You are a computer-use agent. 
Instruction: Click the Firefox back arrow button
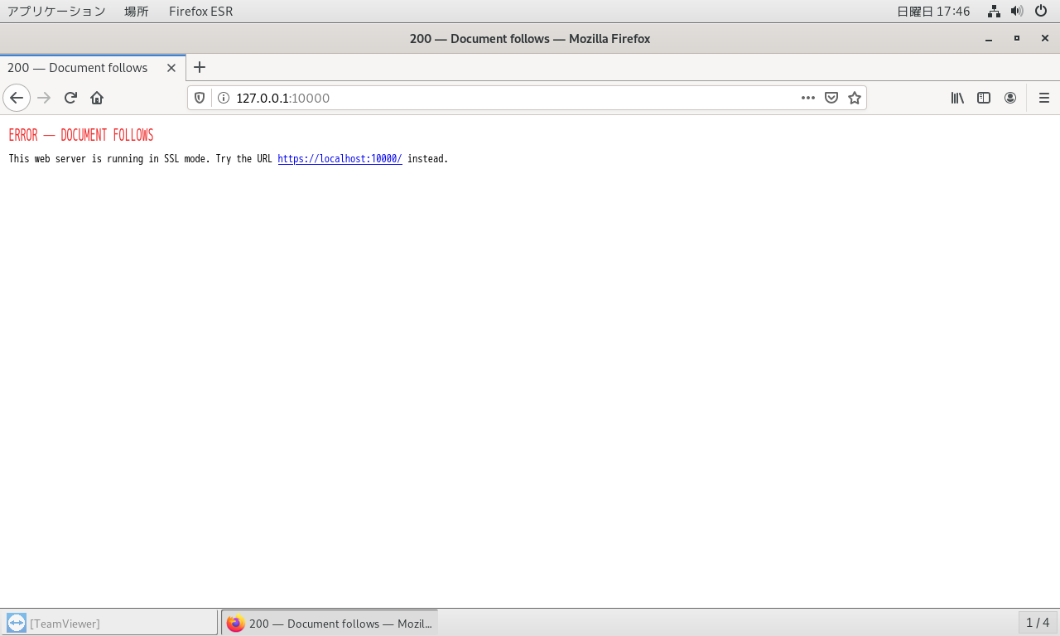17,98
